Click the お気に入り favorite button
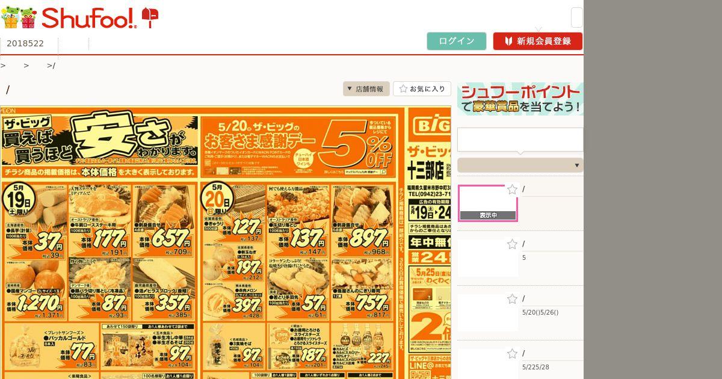This screenshot has width=722, height=379. click(422, 88)
